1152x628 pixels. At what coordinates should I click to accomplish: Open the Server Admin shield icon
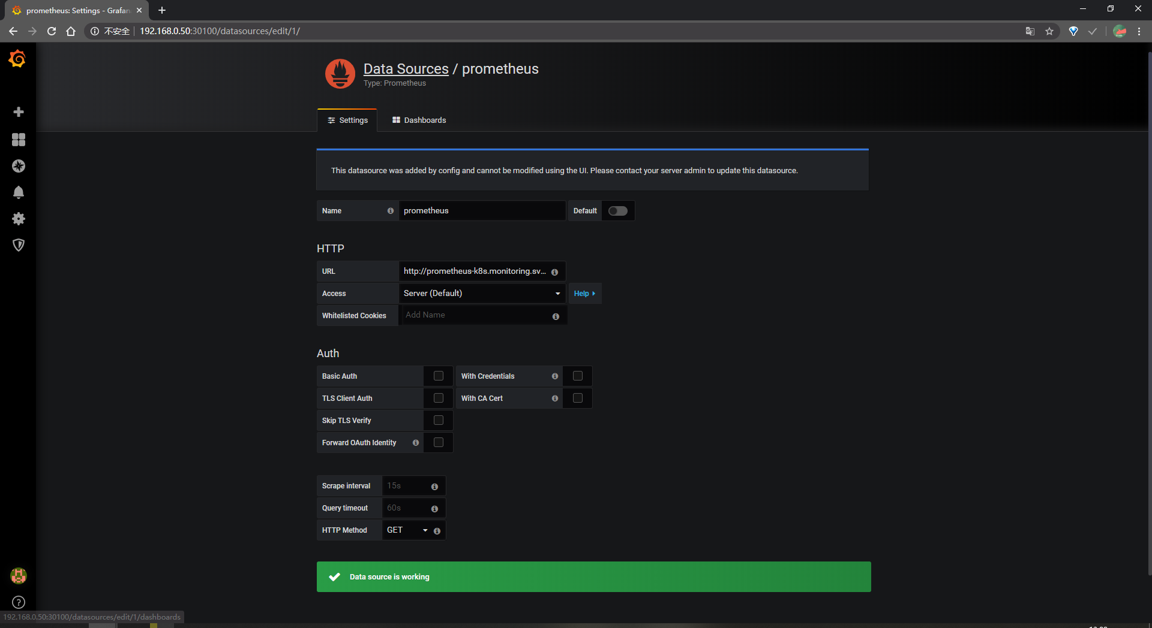click(x=19, y=245)
